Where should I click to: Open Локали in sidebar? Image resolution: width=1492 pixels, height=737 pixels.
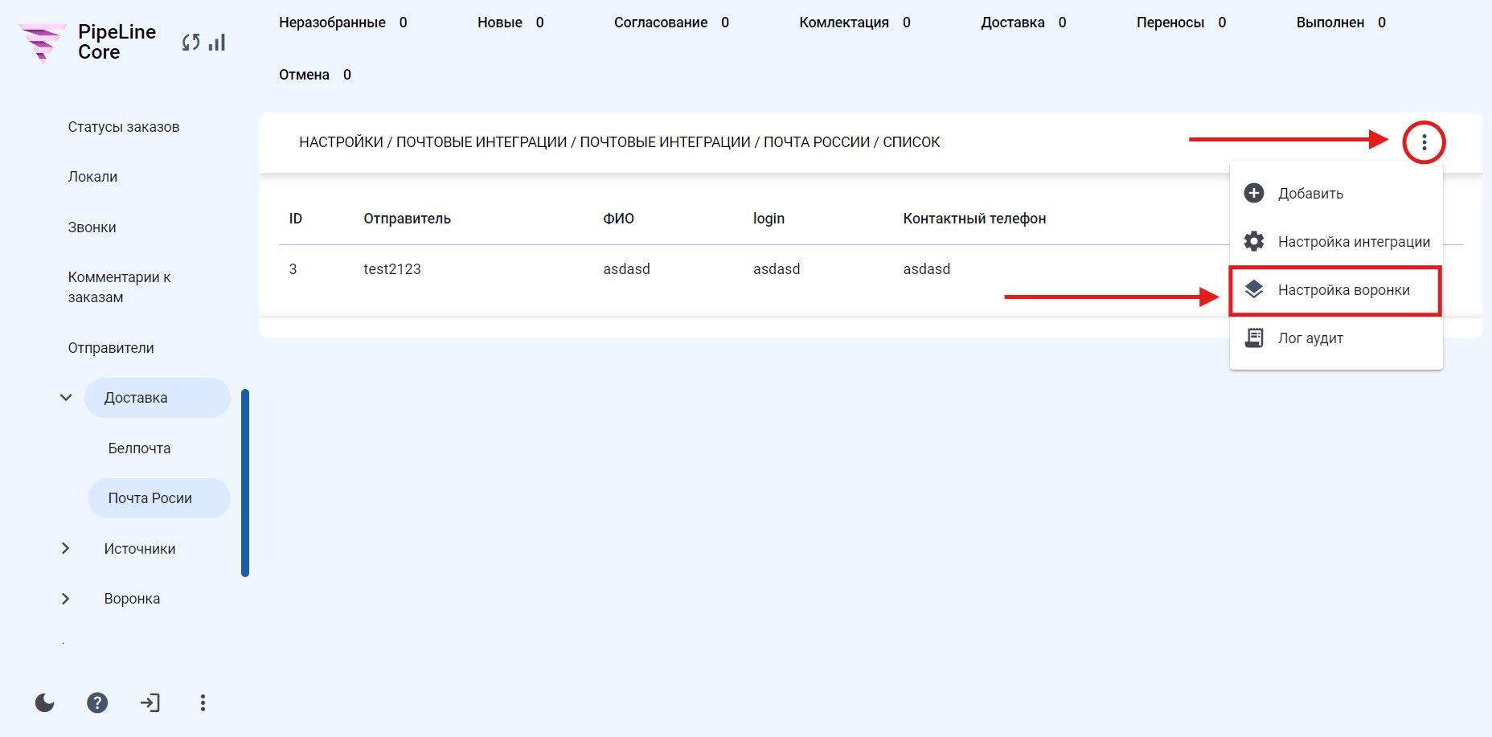point(92,177)
